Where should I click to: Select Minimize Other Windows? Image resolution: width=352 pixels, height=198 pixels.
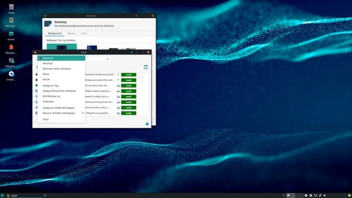(61, 69)
